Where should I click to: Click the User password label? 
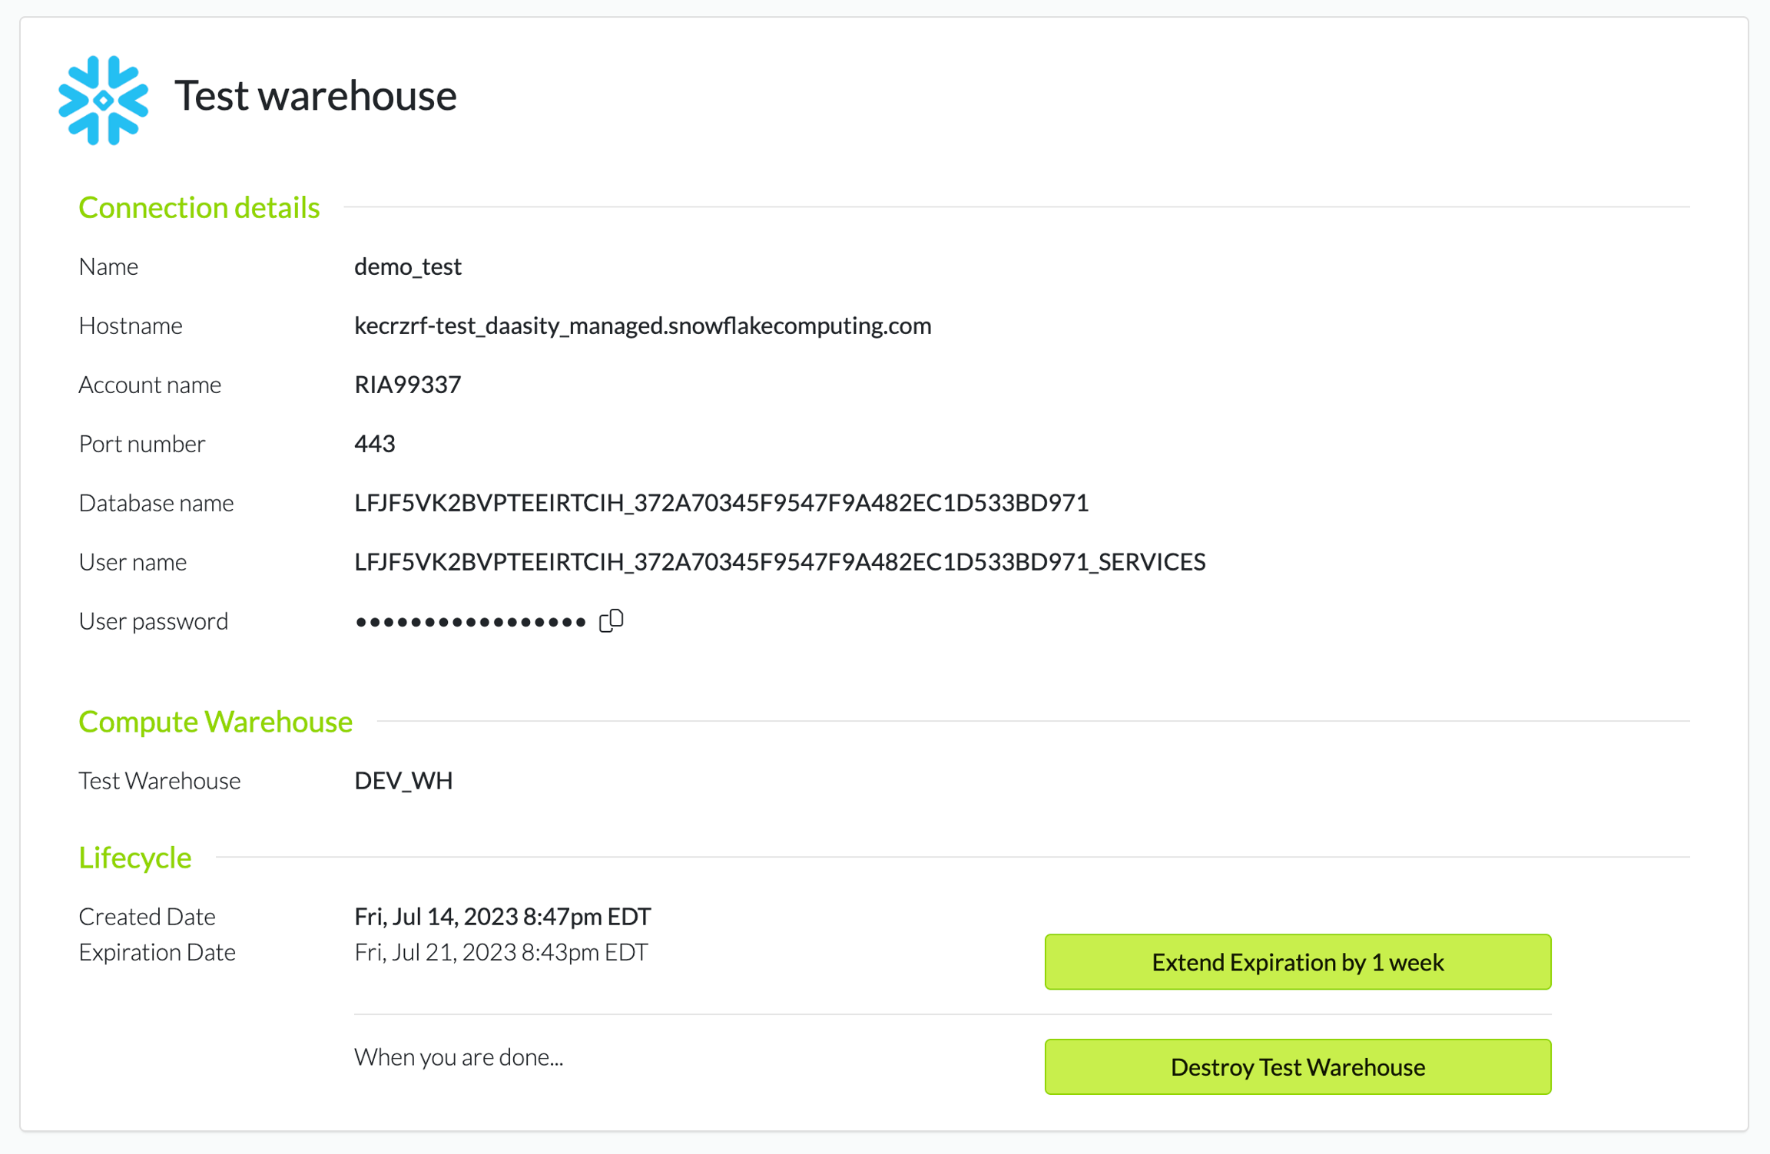coord(153,621)
